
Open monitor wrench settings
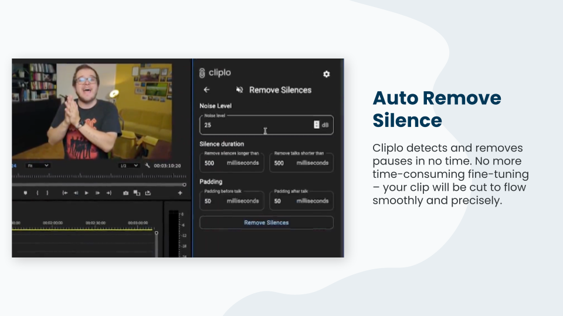pyautogui.click(x=147, y=166)
